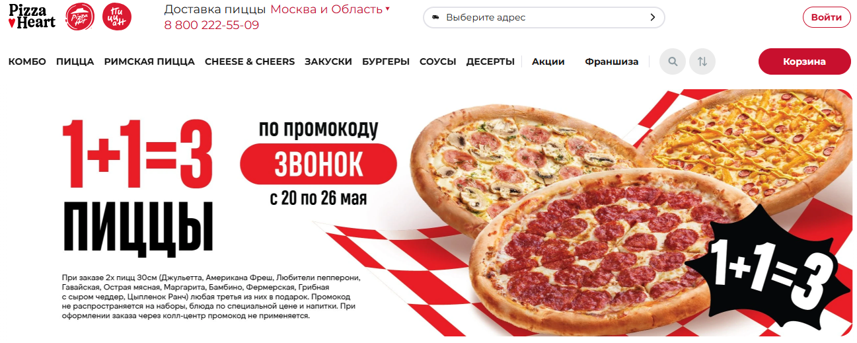The height and width of the screenshot is (343, 857).
Task: Click the Pizza Heart logo
Action: pyautogui.click(x=32, y=16)
